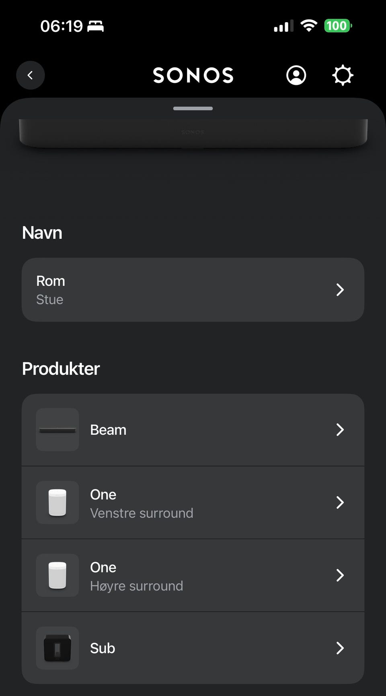Tap the Sub label

pos(103,648)
